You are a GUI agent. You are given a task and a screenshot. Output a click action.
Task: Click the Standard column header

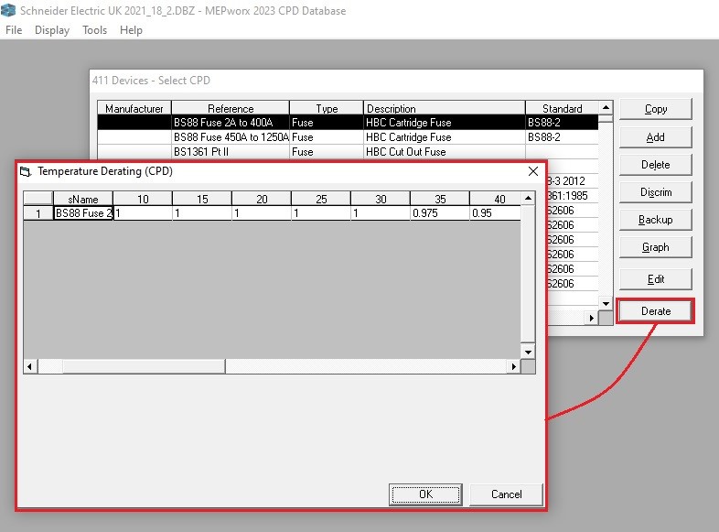(563, 108)
